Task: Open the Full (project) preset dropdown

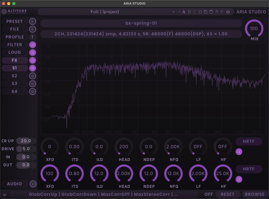Action: click(x=105, y=12)
